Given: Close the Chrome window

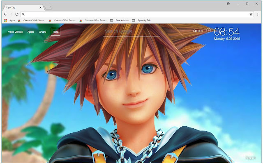Looking at the screenshot, I should [256, 4].
